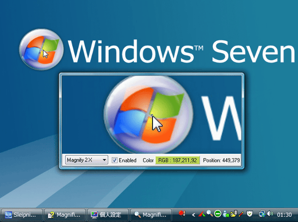Click the taskbar clock showing 01:30
Viewport: 298px width, 222px height.
[285, 215]
